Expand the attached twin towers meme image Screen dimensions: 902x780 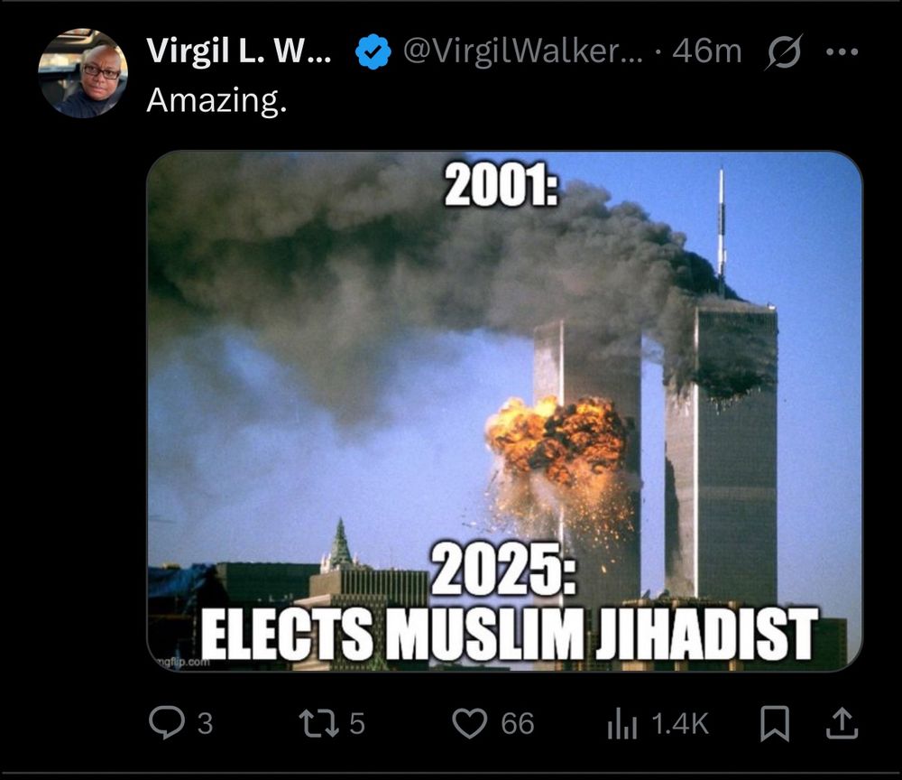pyautogui.click(x=504, y=411)
